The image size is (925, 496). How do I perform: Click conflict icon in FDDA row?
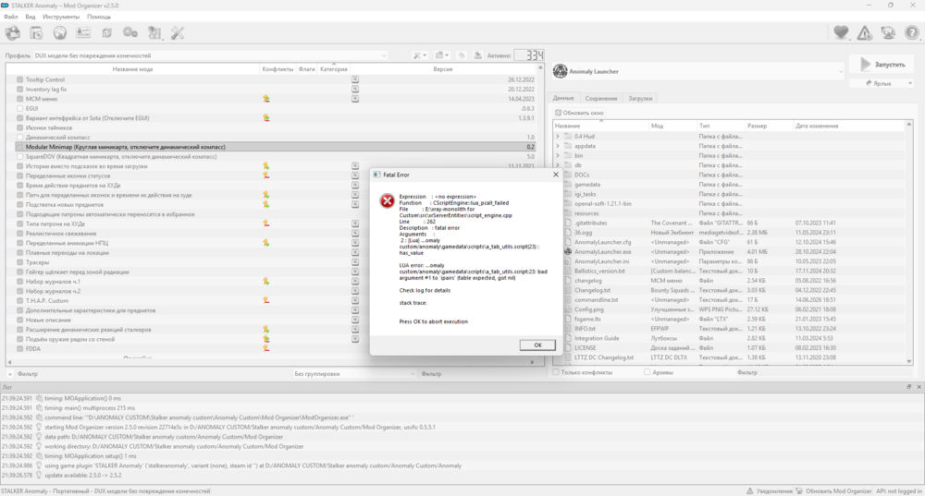266,349
